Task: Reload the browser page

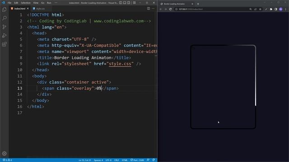Action: pos(171,9)
